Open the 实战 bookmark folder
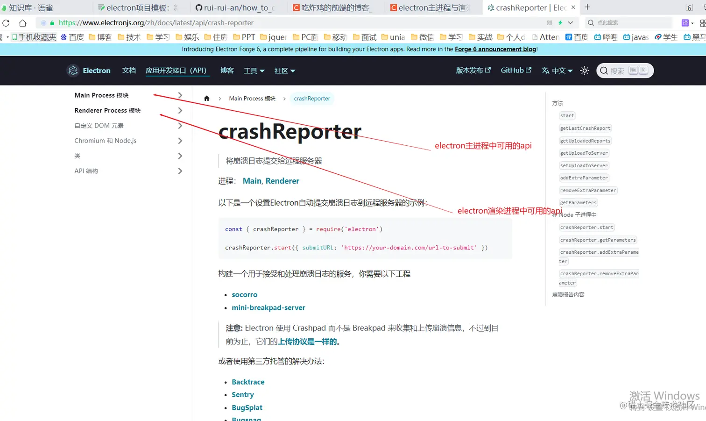 [480, 37]
